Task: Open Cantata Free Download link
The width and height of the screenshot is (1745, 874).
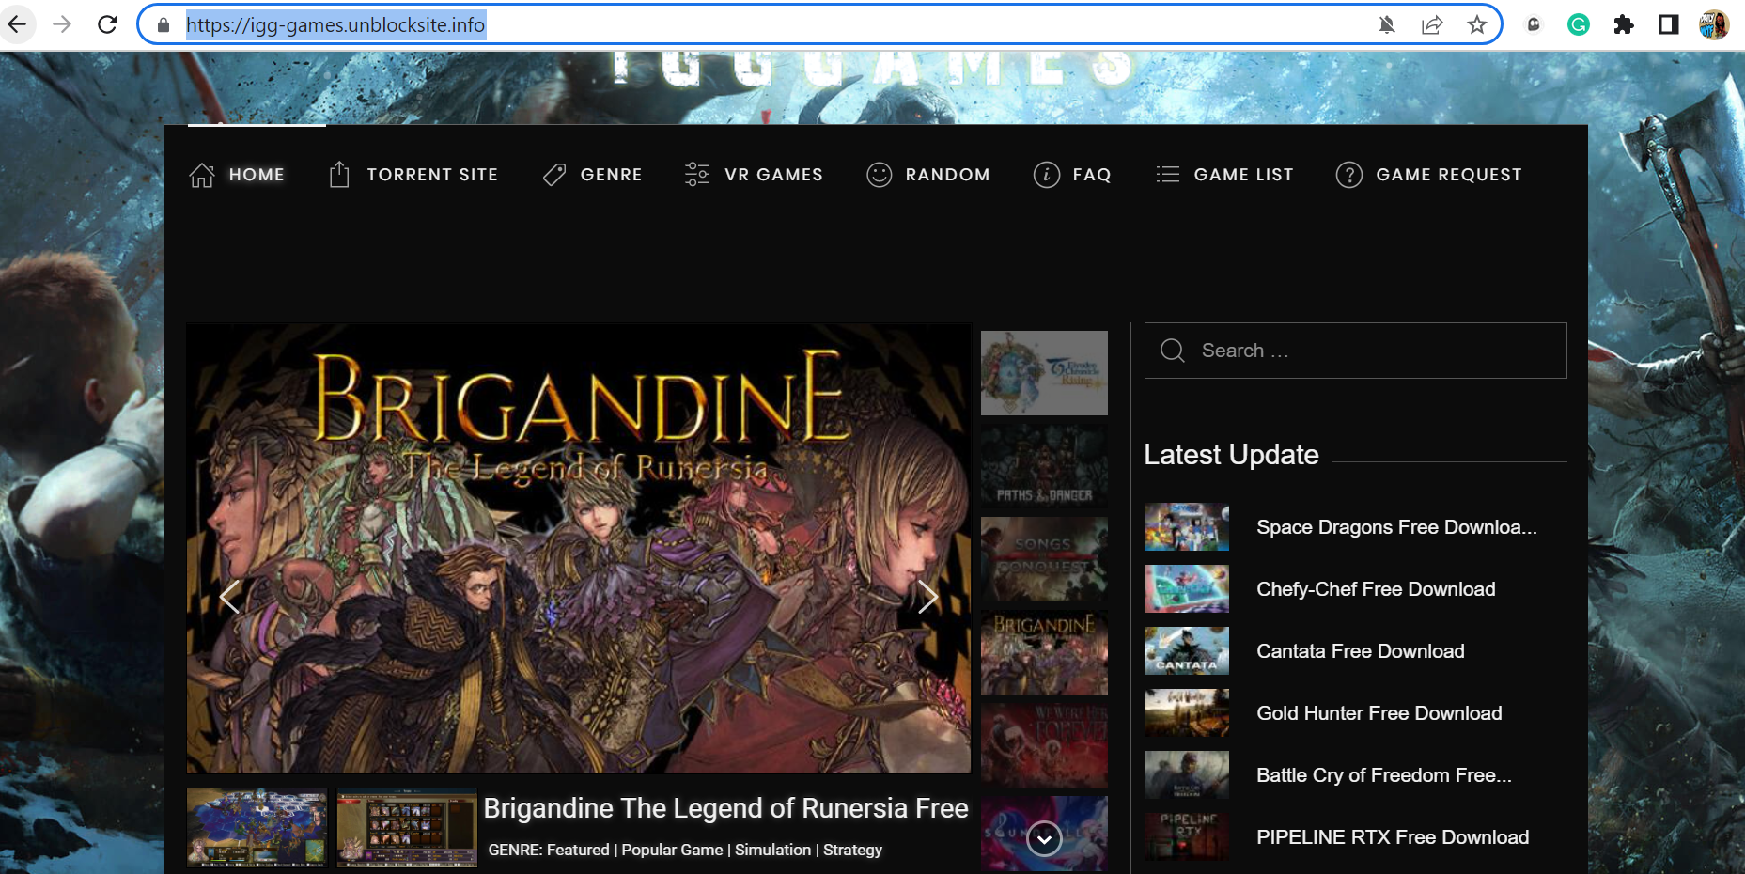Action: pyautogui.click(x=1360, y=651)
